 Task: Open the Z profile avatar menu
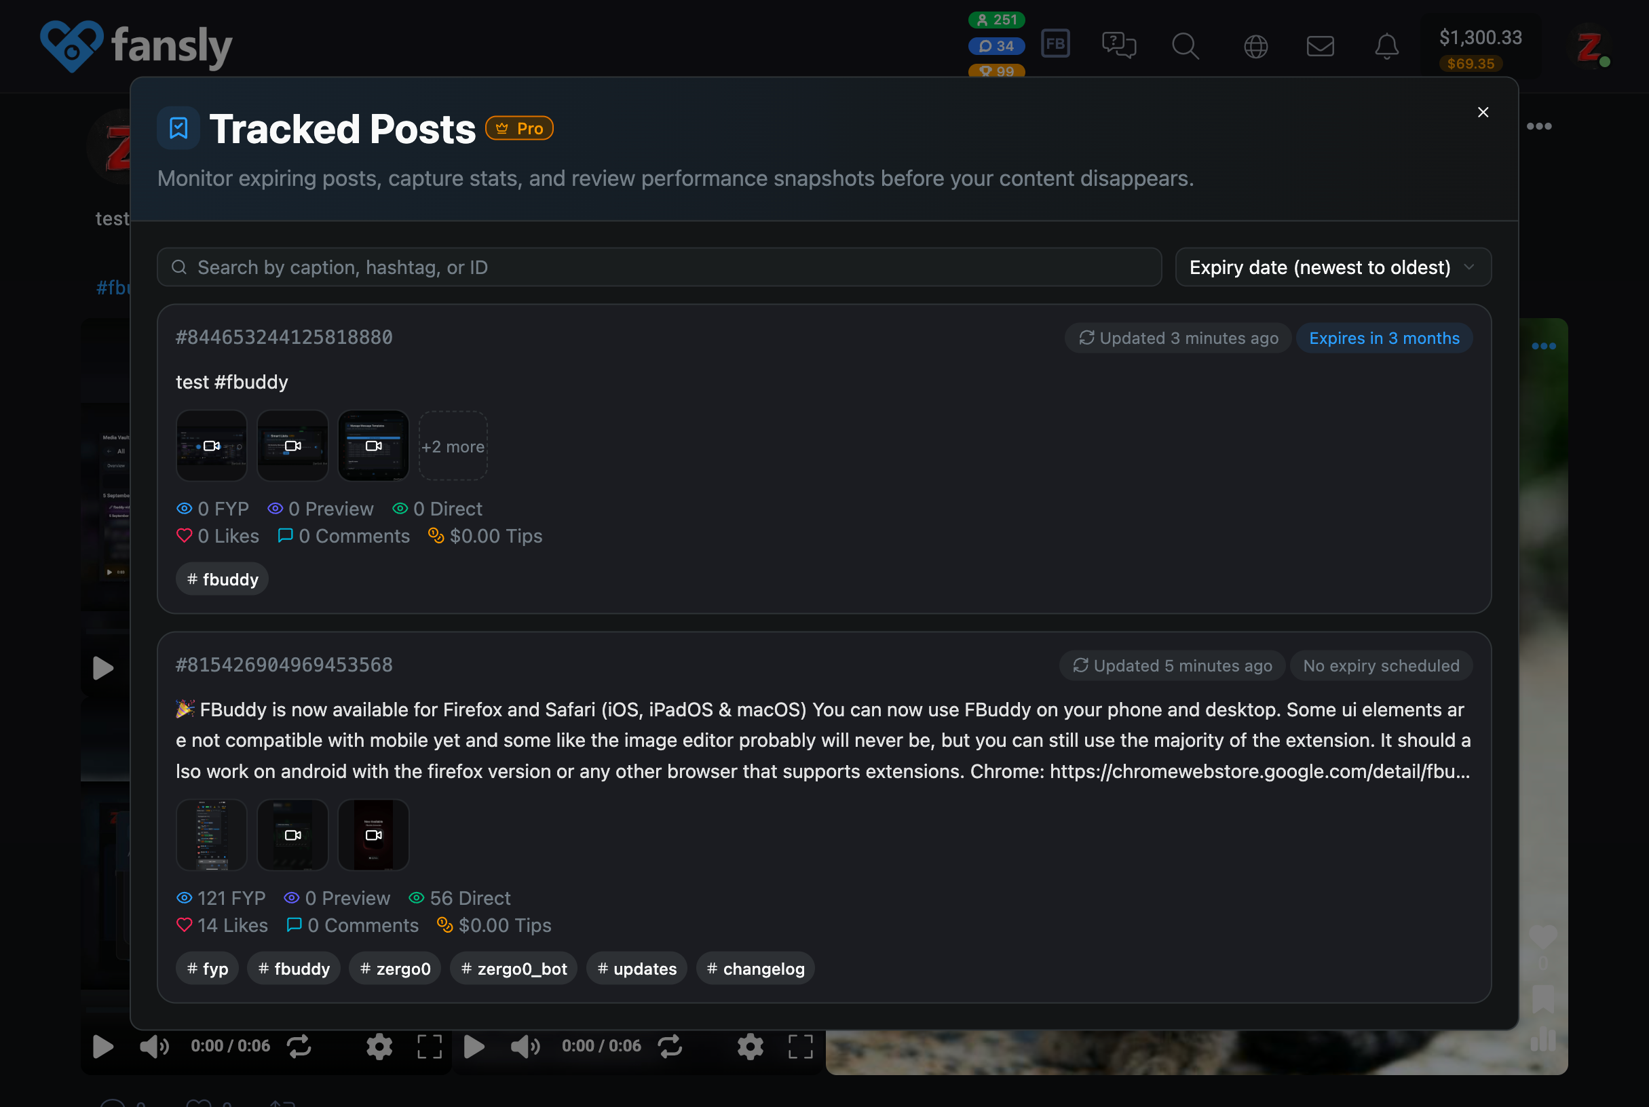1591,45
